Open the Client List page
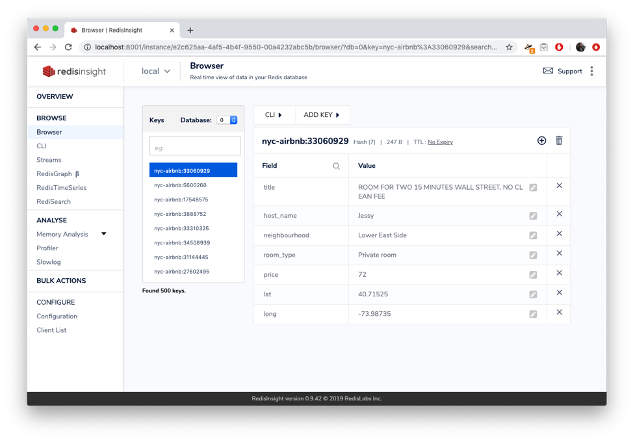 tap(51, 330)
